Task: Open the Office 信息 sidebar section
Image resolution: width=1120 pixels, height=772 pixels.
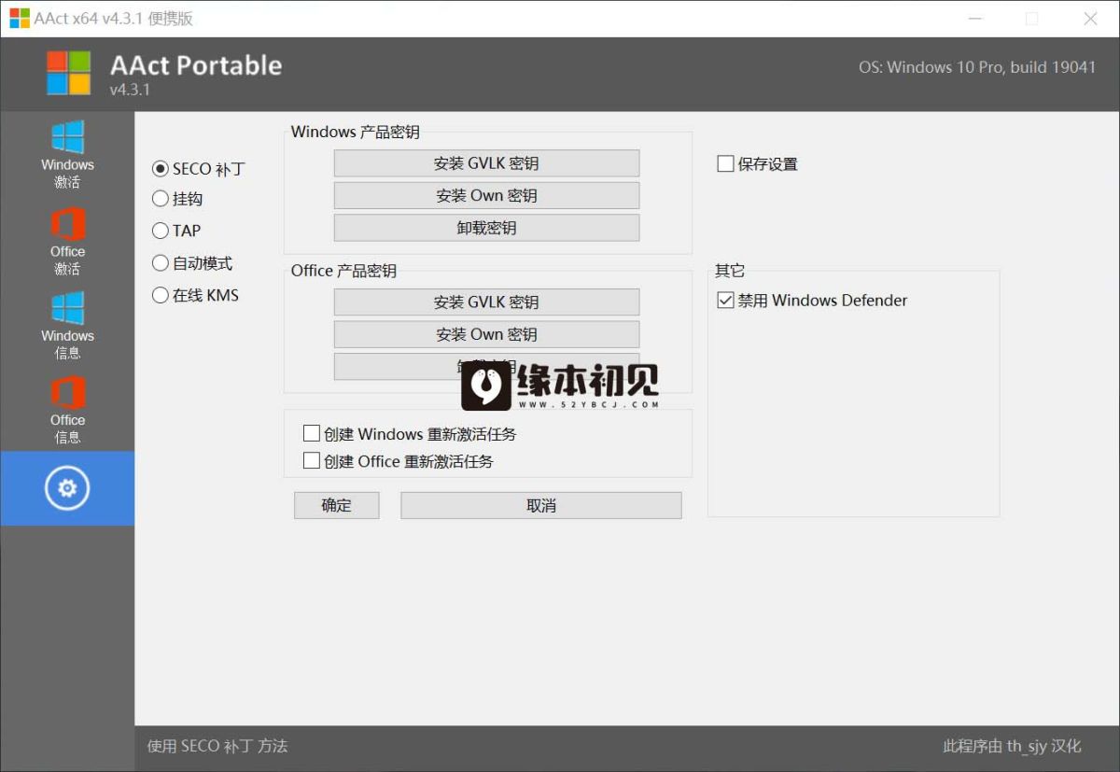Action: (x=67, y=411)
